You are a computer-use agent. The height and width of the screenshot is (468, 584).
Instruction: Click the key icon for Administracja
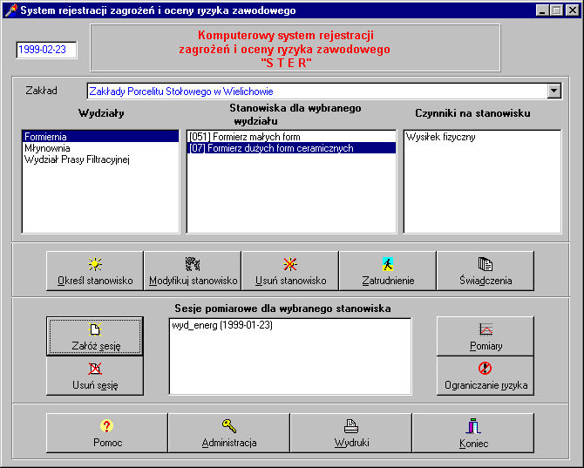[228, 426]
